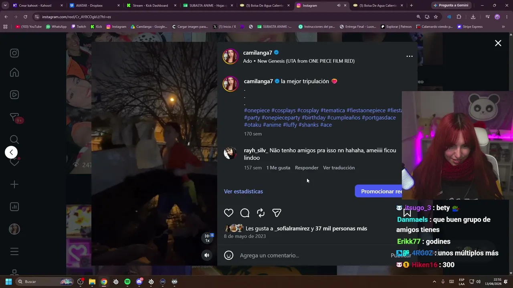Go to previous post with left arrow
This screenshot has width=513, height=288.
11,152
